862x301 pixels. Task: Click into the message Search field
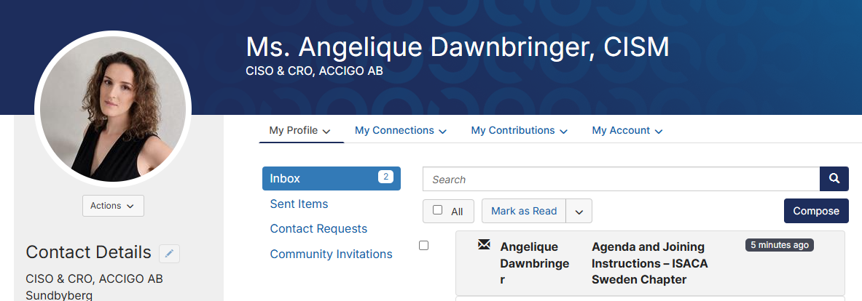(x=622, y=180)
